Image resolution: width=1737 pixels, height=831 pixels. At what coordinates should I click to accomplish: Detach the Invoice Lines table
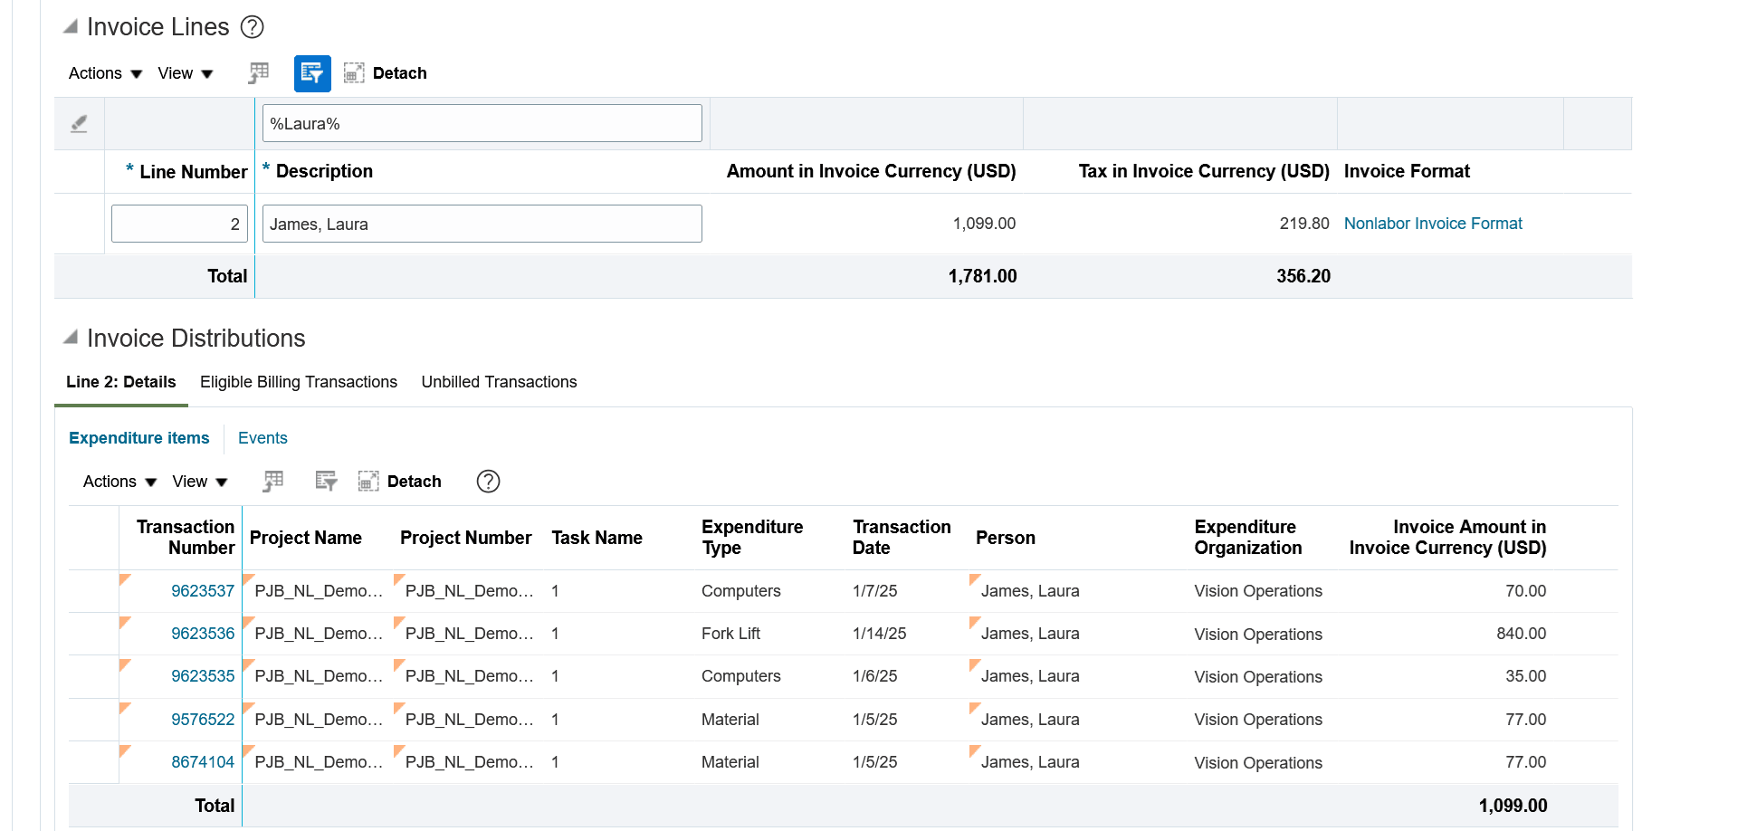[x=386, y=73]
